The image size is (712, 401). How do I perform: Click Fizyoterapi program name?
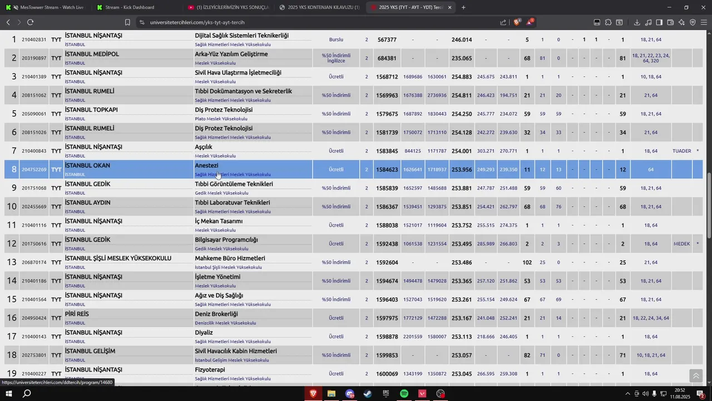tap(210, 370)
